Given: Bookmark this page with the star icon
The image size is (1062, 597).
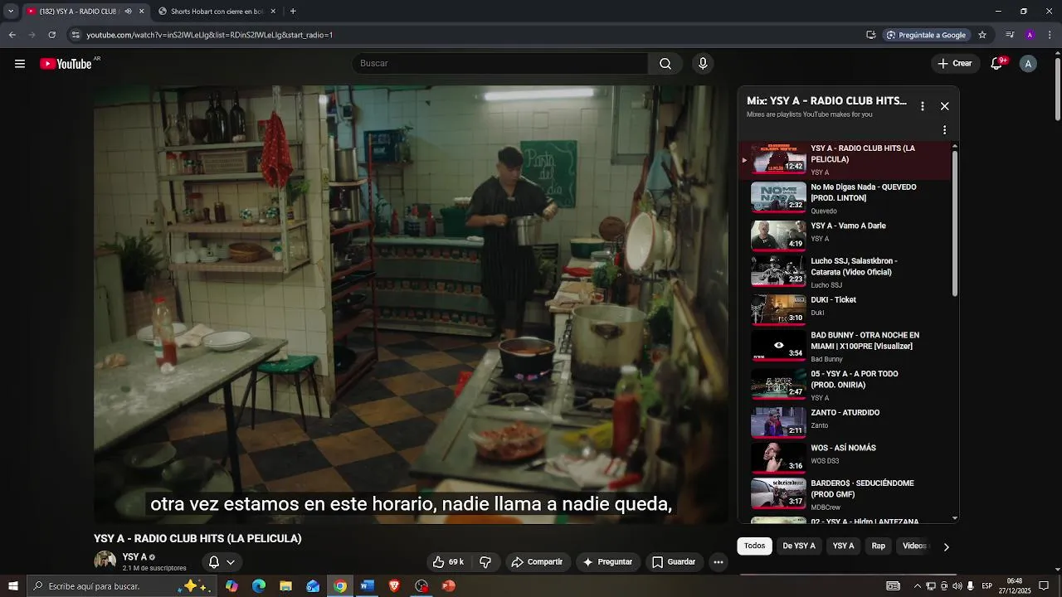Looking at the screenshot, I should coord(982,35).
